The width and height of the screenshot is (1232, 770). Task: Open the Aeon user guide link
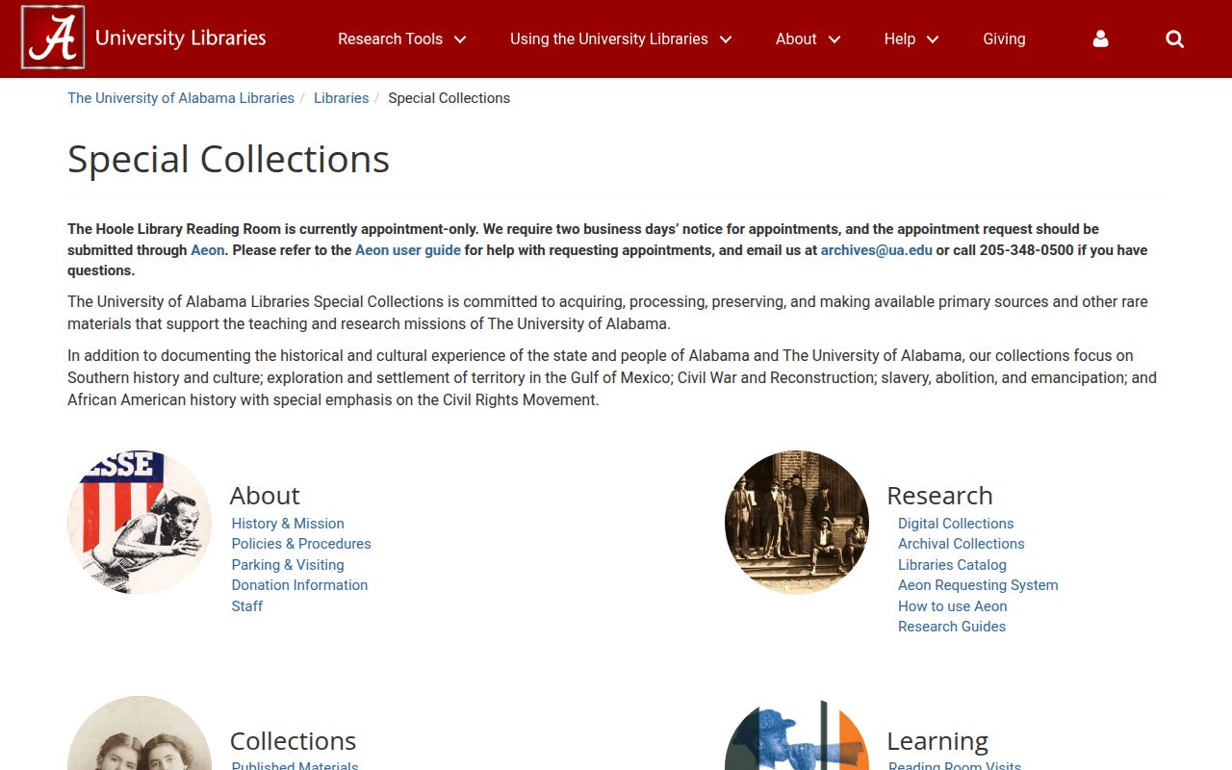(x=408, y=250)
